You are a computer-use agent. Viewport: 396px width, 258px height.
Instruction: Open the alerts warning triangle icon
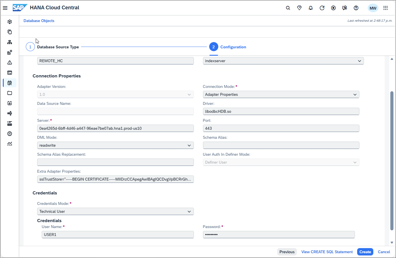pyautogui.click(x=10, y=62)
